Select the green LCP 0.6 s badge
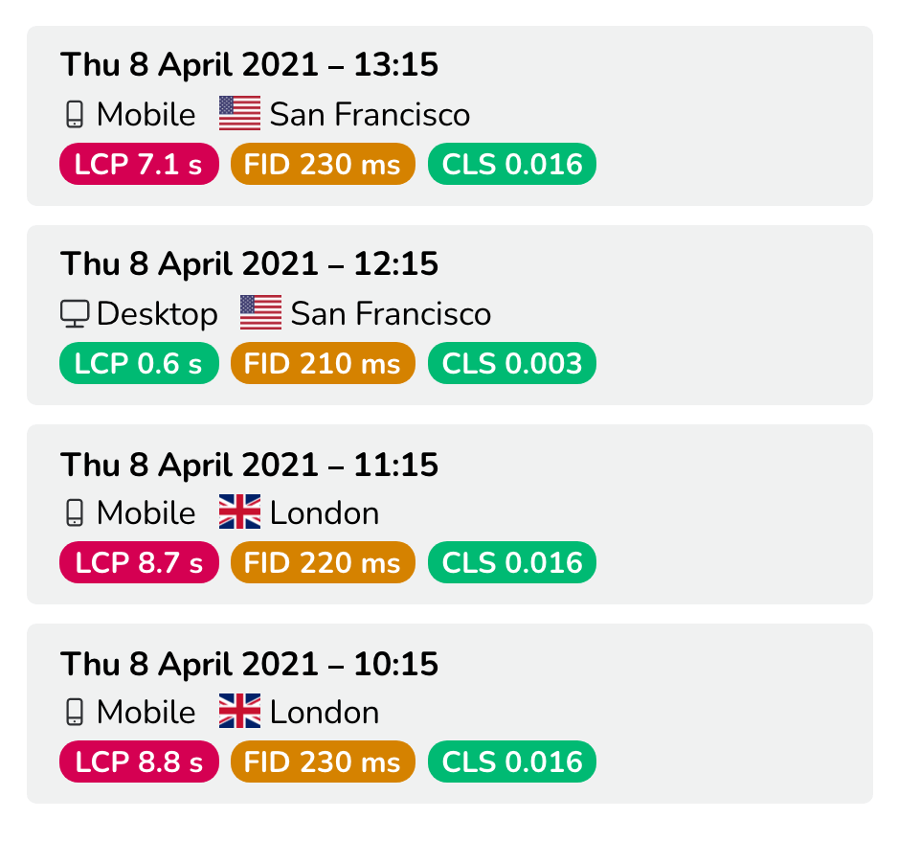This screenshot has width=898, height=841. (x=139, y=363)
